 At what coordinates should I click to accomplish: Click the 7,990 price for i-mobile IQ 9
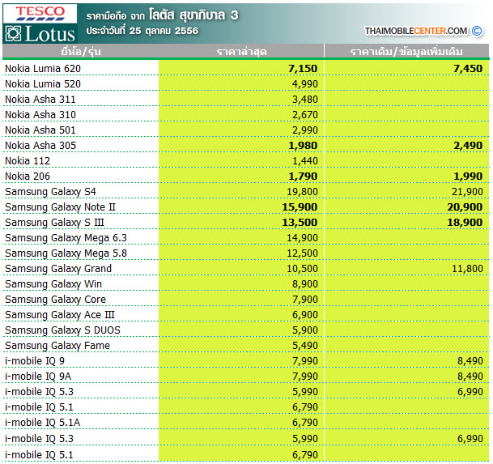tap(305, 361)
